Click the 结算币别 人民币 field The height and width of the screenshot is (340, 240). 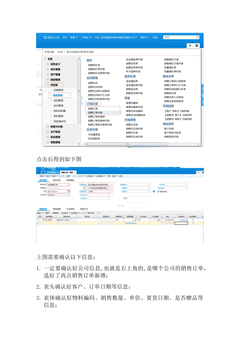coord(99,192)
